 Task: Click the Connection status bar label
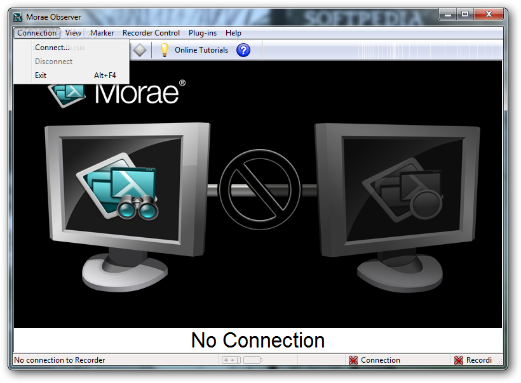click(381, 360)
